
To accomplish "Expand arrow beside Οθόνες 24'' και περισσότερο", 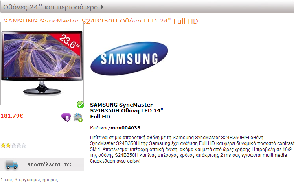I will point(103,7).
